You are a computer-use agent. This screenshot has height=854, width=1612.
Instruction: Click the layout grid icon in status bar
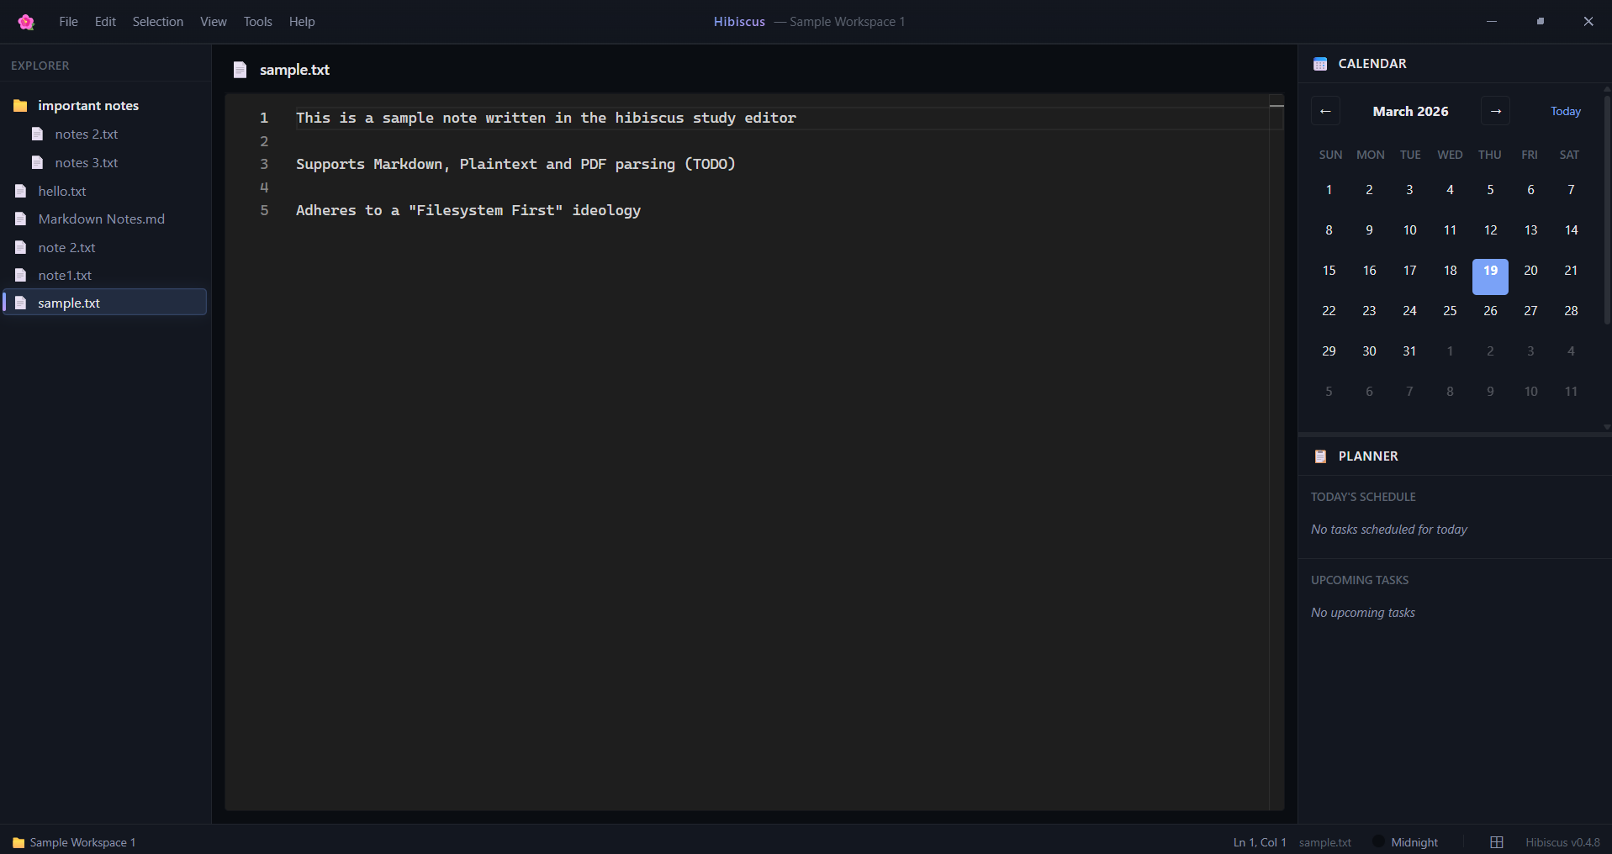pyautogui.click(x=1497, y=842)
